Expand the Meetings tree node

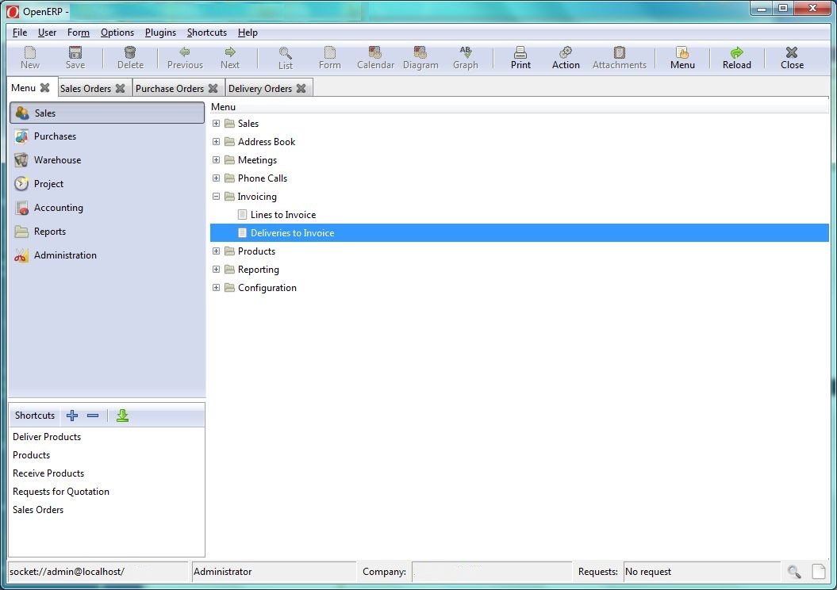click(x=216, y=159)
